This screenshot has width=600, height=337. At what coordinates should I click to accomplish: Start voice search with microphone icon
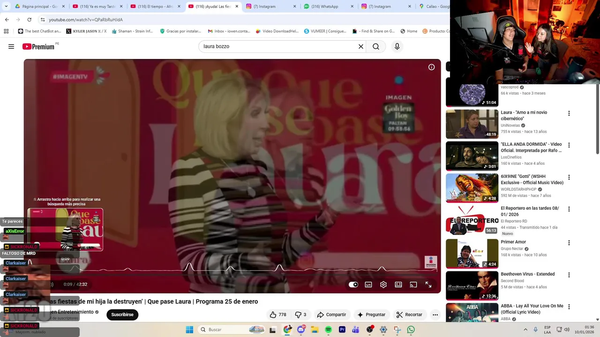coord(397,46)
